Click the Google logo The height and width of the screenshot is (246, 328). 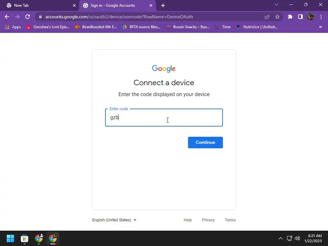click(164, 69)
